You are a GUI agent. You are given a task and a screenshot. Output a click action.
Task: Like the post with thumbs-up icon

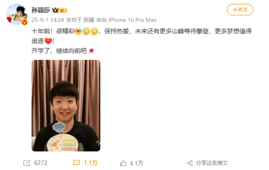123,163
